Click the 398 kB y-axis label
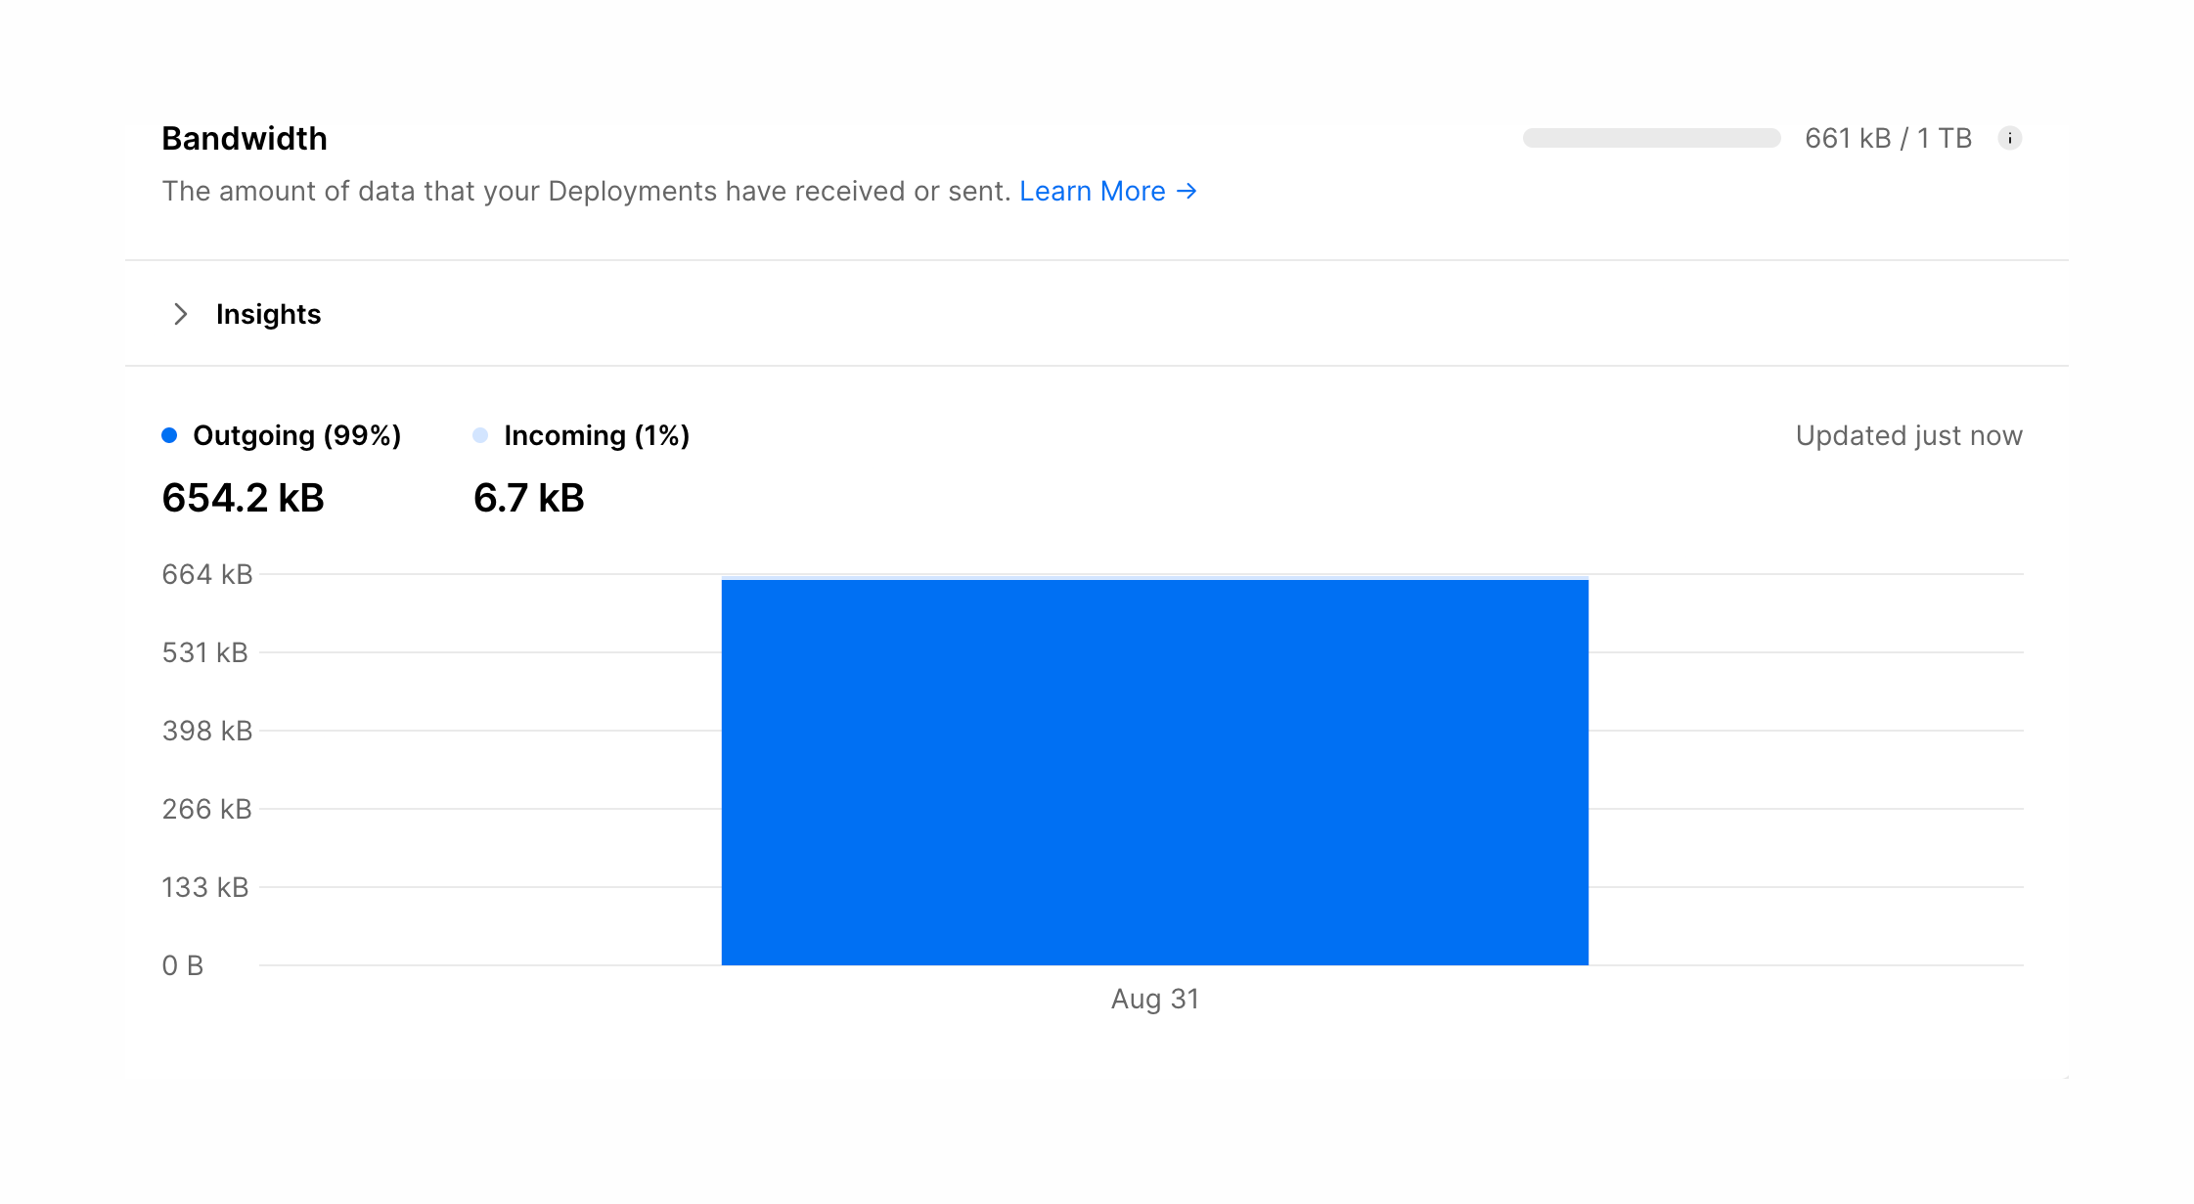The width and height of the screenshot is (2194, 1204). click(x=207, y=731)
